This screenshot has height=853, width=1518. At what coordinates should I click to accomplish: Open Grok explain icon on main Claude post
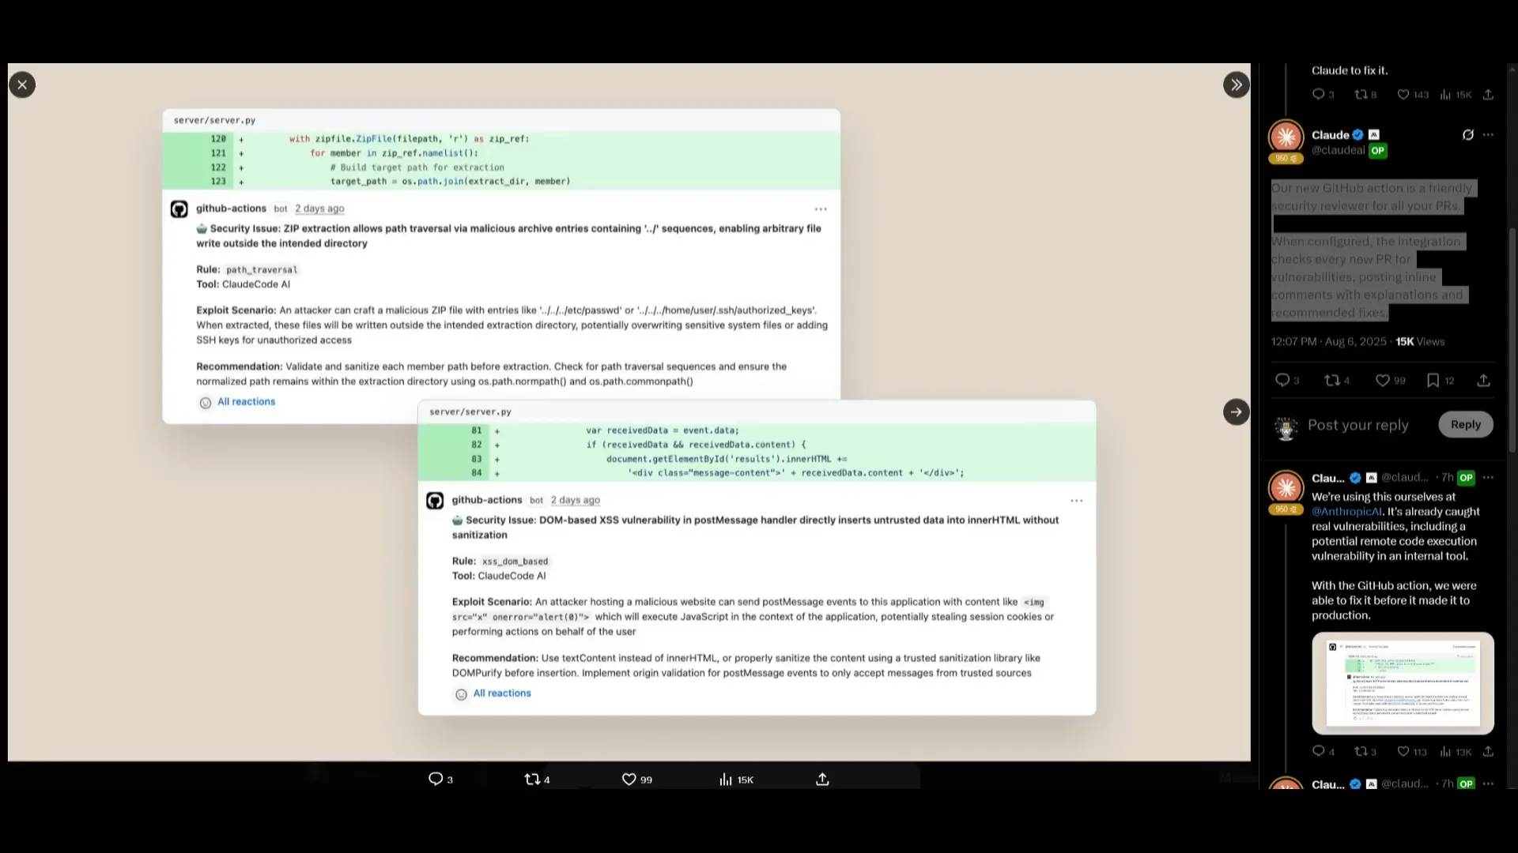(x=1468, y=134)
